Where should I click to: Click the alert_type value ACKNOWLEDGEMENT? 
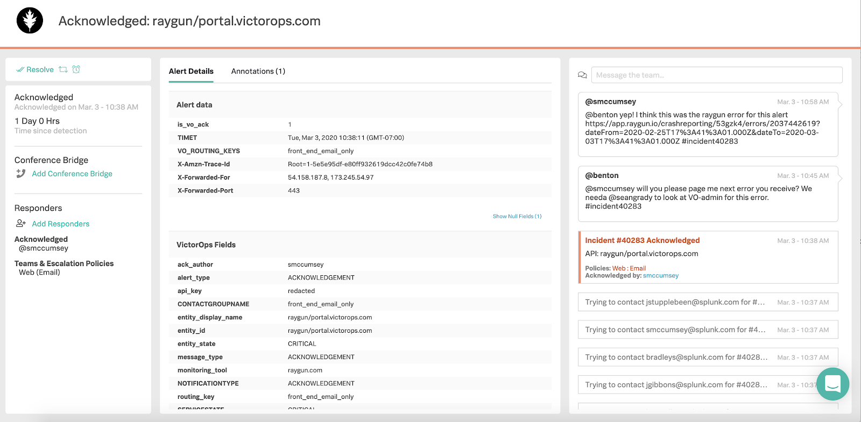click(321, 277)
